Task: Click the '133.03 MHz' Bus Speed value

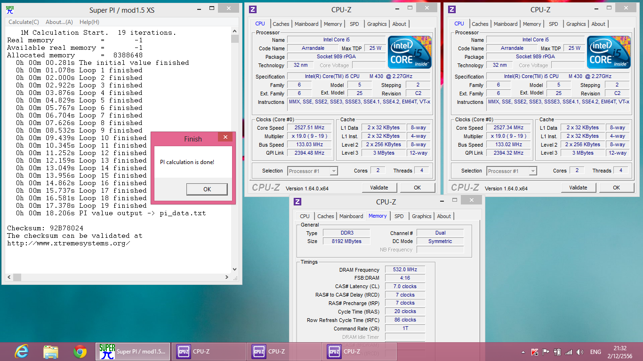Action: coord(311,145)
